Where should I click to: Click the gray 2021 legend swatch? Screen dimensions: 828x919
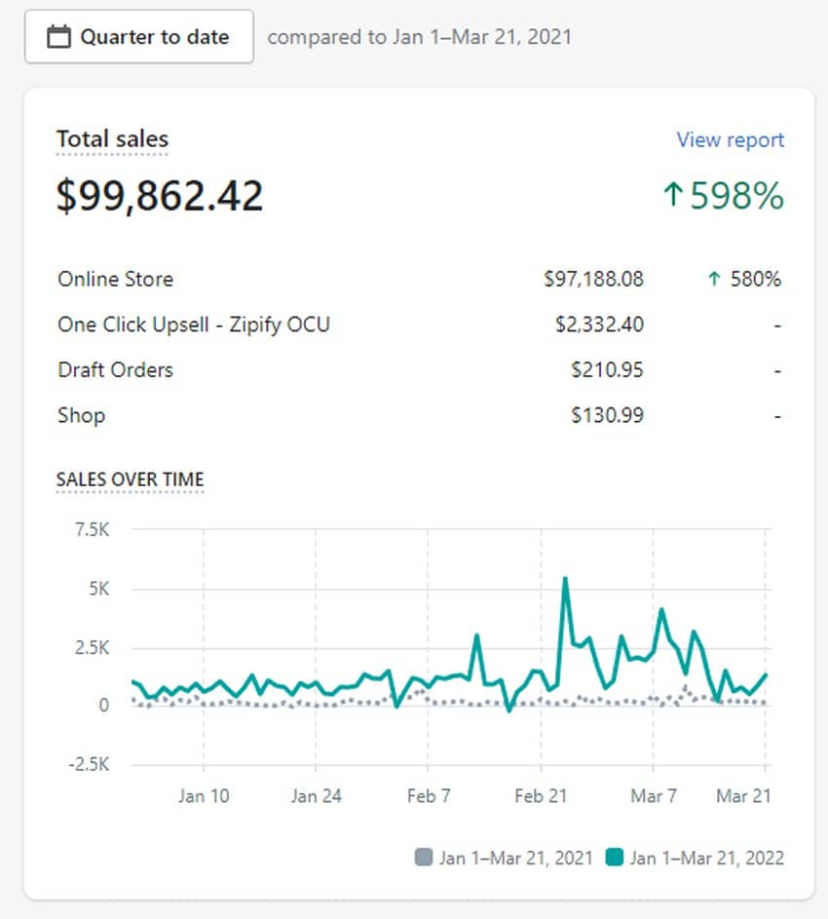click(x=423, y=858)
